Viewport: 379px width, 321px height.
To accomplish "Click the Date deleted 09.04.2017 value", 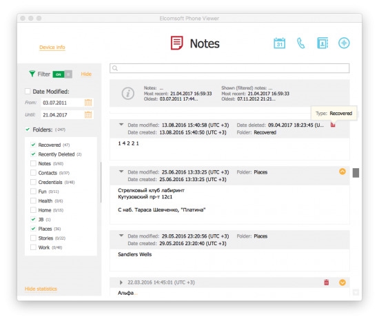I will point(296,125).
